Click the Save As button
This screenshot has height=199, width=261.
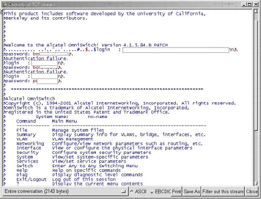click(x=192, y=192)
